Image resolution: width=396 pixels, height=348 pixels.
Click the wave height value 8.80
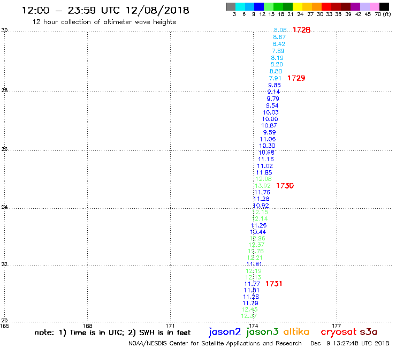tap(276, 72)
